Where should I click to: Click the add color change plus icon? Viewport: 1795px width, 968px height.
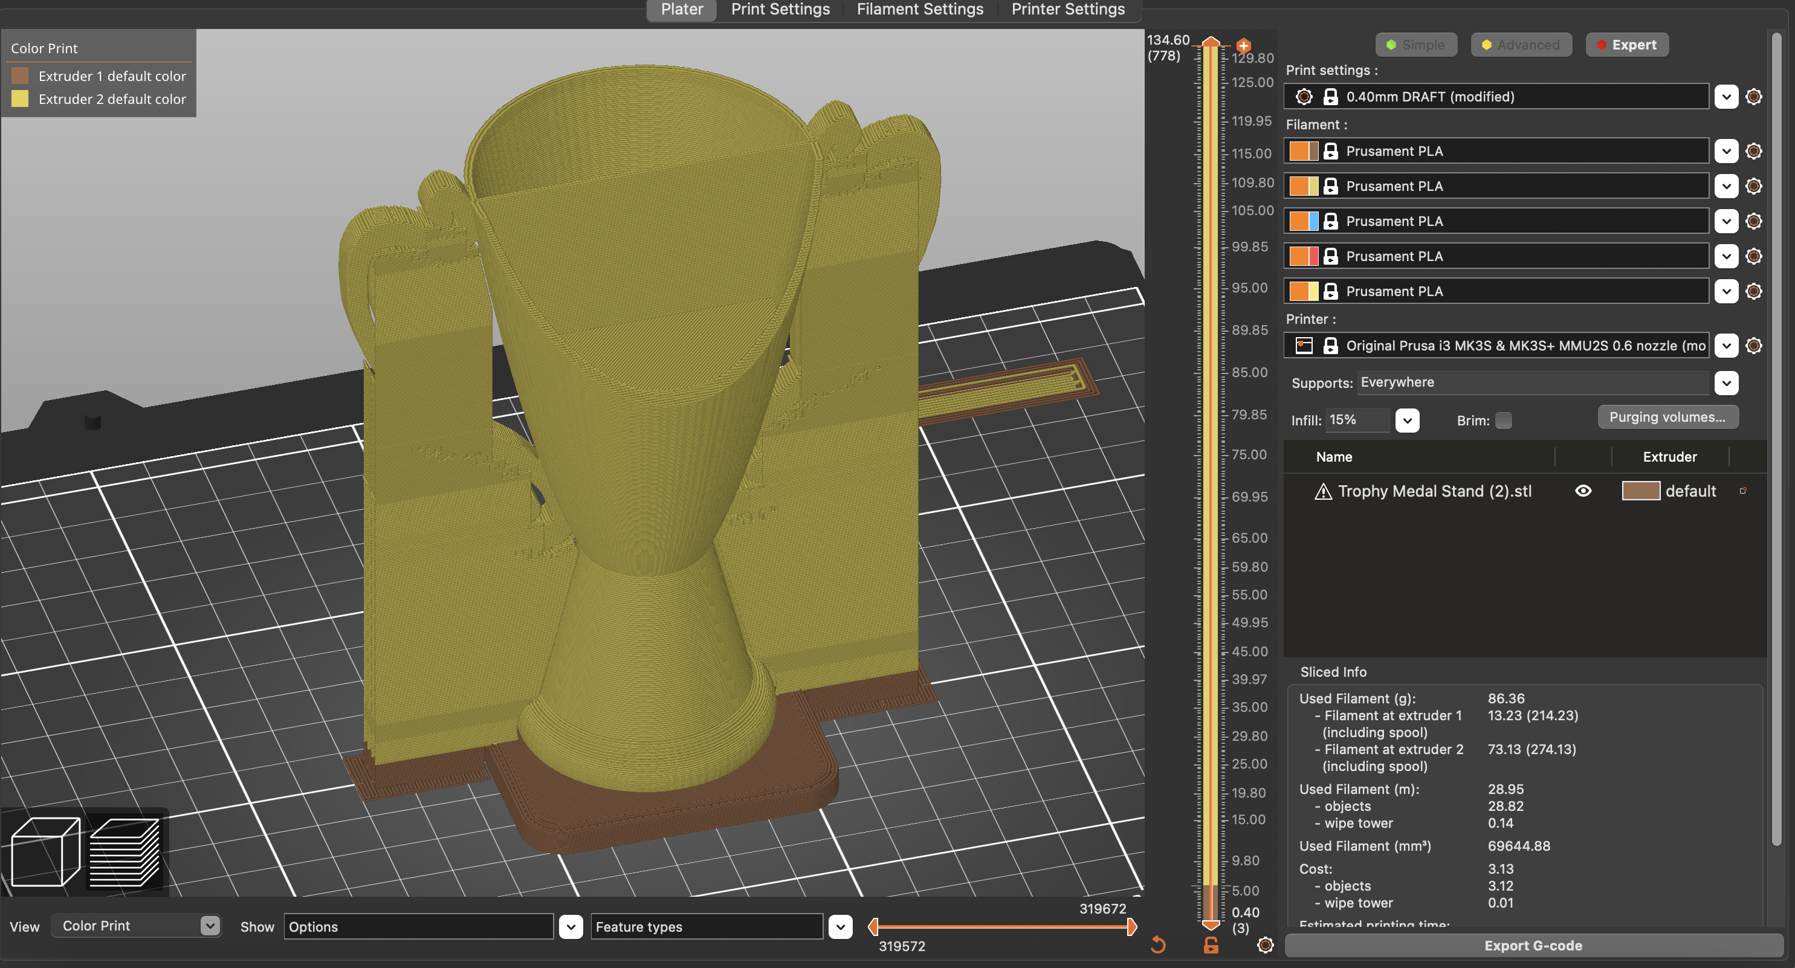[x=1244, y=45]
